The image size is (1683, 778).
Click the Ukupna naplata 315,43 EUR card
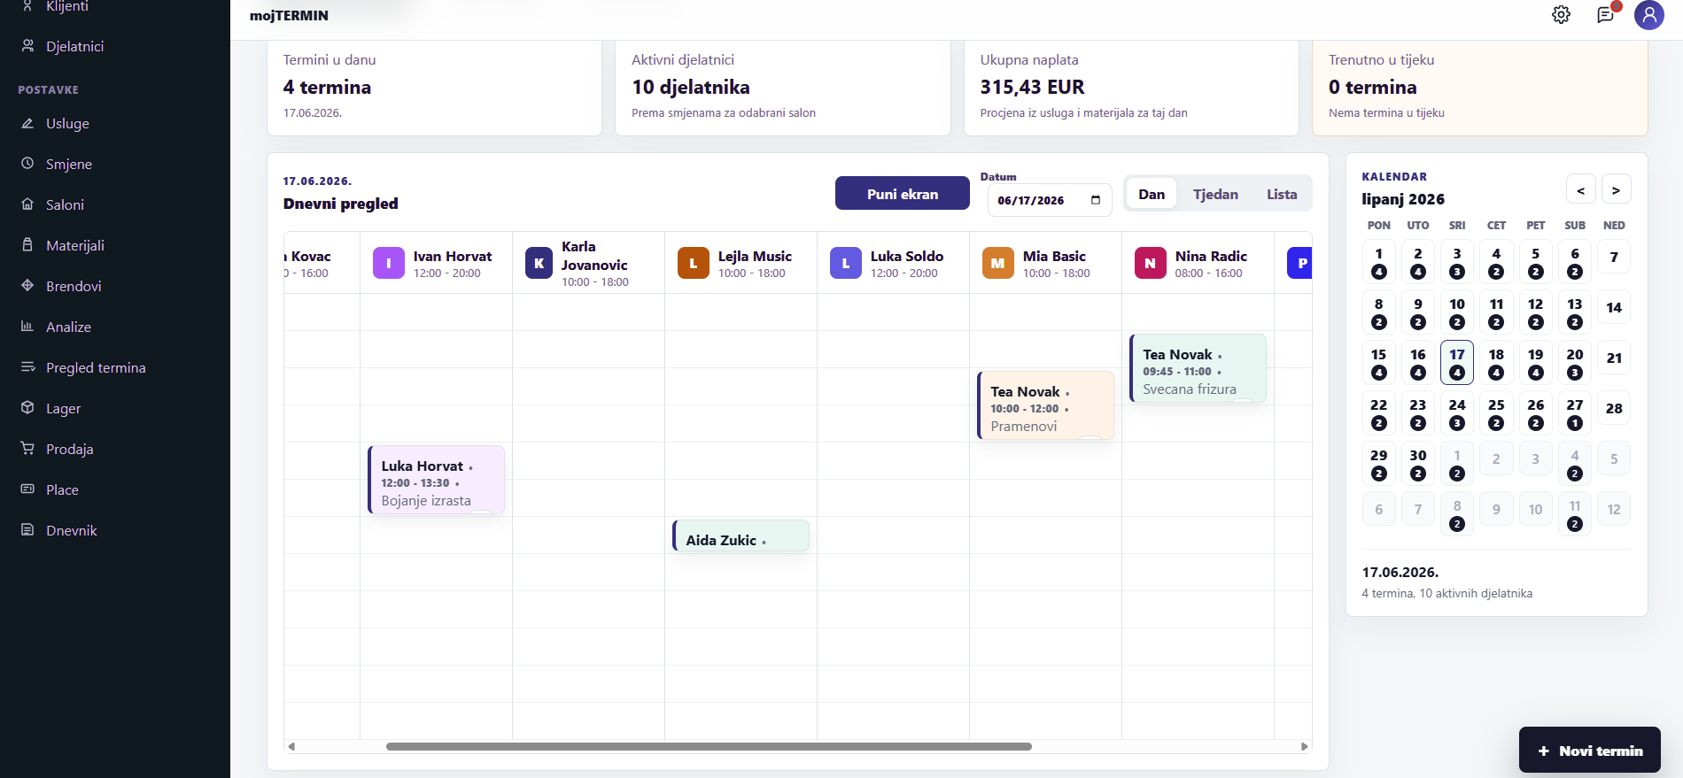coord(1131,89)
